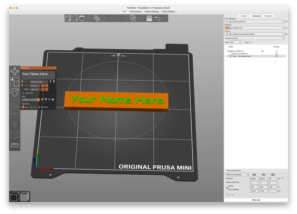The width and height of the screenshot is (297, 214).
Task: Click the Add object toolbar icon
Action: [x=68, y=18]
